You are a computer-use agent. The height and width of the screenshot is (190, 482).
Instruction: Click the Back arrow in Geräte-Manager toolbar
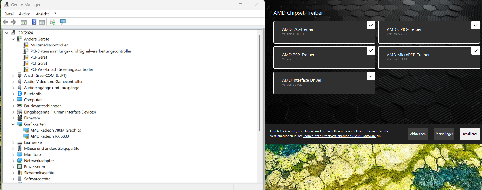5,22
